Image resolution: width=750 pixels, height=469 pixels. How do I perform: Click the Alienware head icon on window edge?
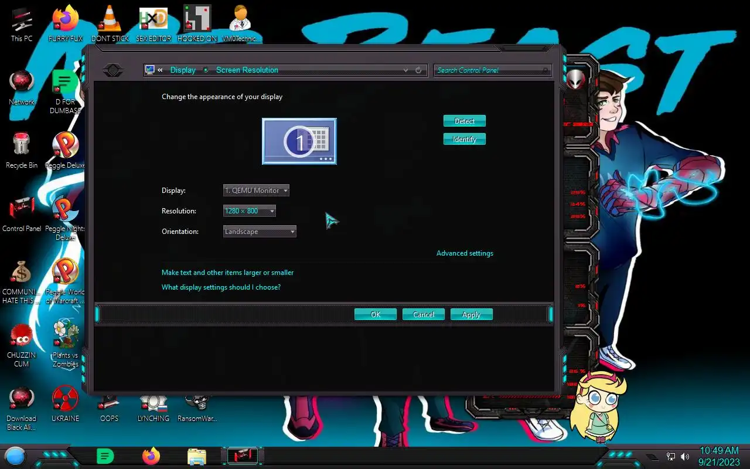pos(576,80)
